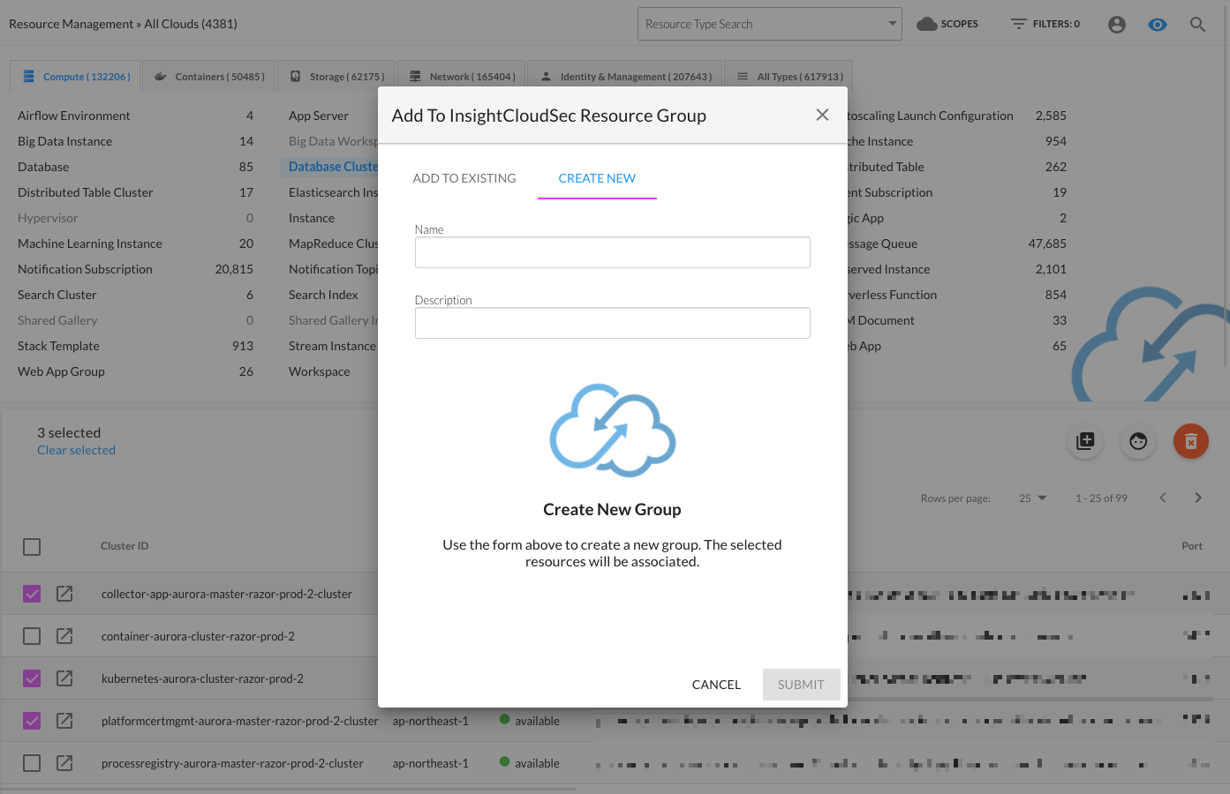Uncheck the kubernetes-aurora-cluster row checkbox
The height and width of the screenshot is (794, 1230).
pos(32,678)
